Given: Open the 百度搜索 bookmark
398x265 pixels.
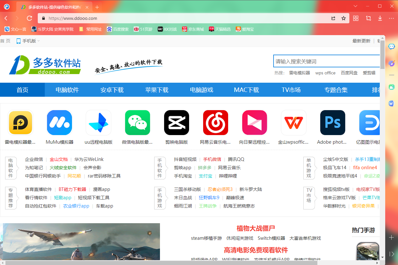Looking at the screenshot, I should 118,29.
